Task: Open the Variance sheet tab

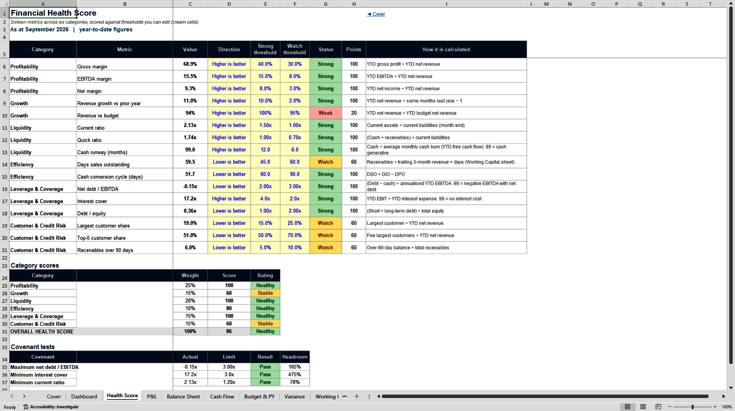Action: click(294, 396)
